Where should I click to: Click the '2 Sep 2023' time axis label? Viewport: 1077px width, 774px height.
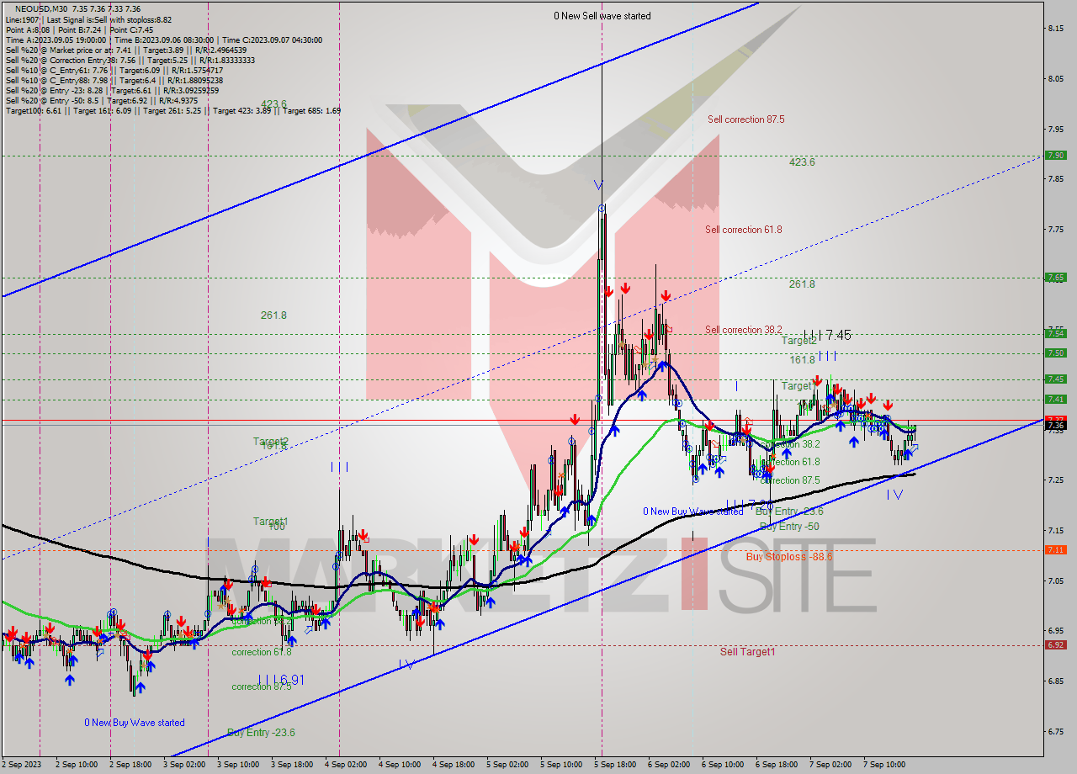pos(23,765)
